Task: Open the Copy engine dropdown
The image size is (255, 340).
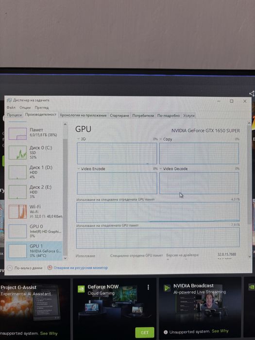Action: point(161,139)
